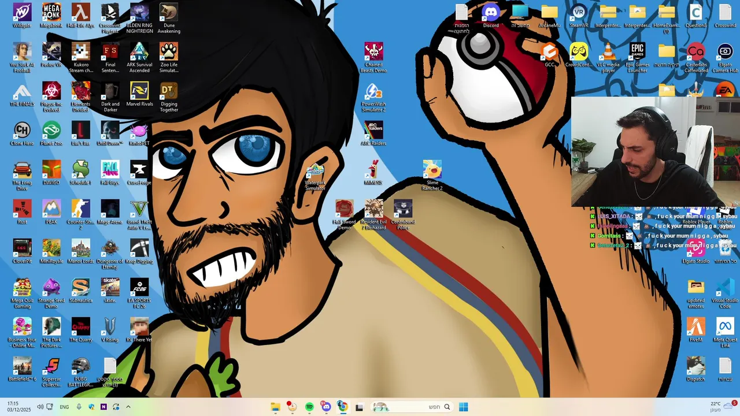Launch V Rising desktop shortcut
Screen dimensions: 740x416
[110, 330]
